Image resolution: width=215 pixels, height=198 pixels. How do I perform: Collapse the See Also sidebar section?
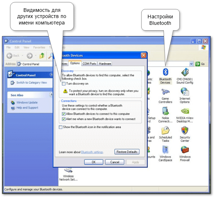(51, 95)
